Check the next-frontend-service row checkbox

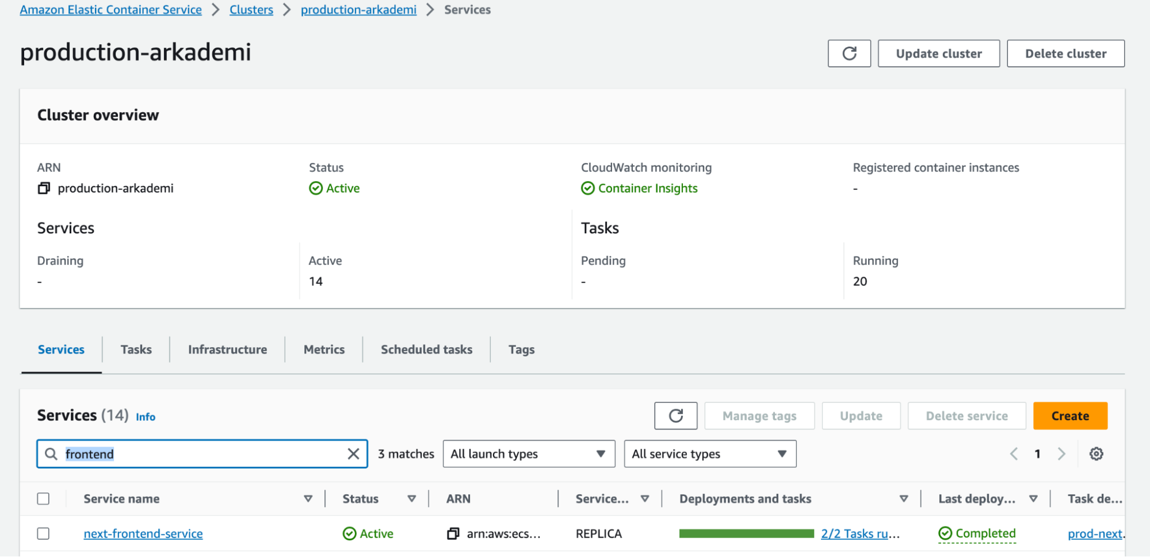click(43, 534)
